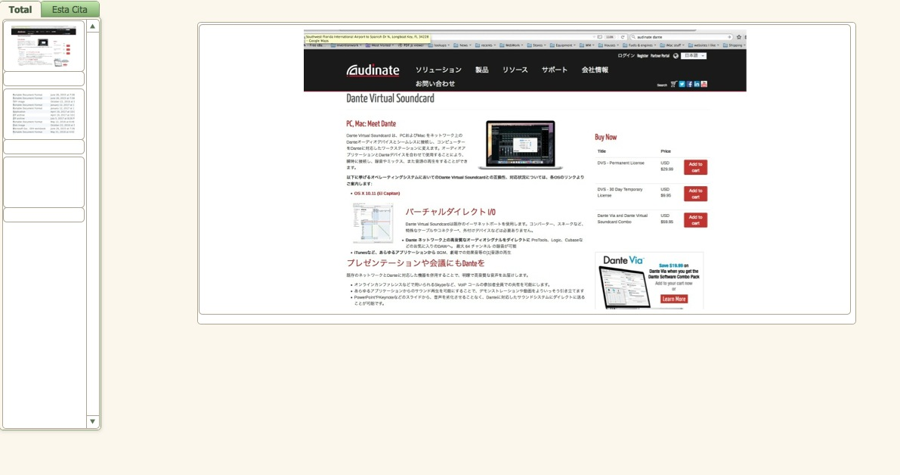Click the sidebar scroll down arrow

pyautogui.click(x=93, y=421)
